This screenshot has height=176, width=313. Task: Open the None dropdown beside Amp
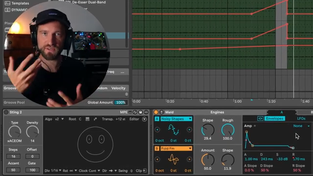click(301, 126)
